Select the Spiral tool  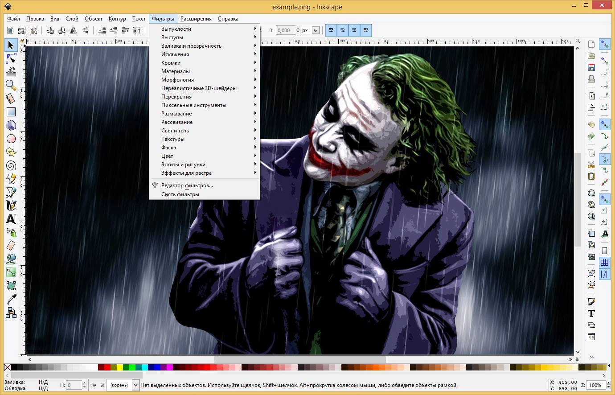tap(11, 166)
